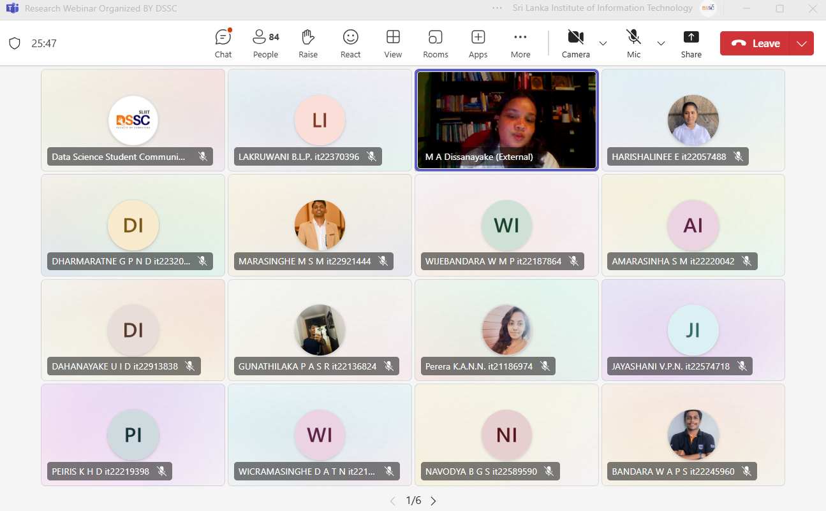Viewport: 826px width, 511px height.
Task: Open the More actions menu
Action: tap(520, 43)
